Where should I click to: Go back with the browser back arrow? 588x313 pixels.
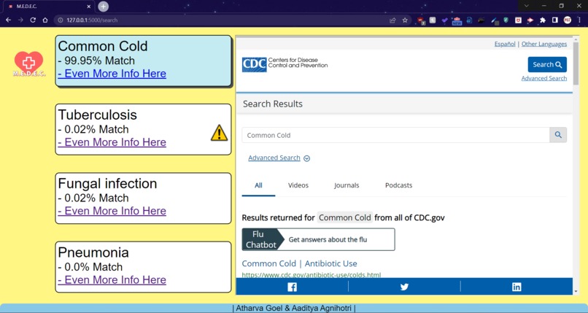[9, 20]
